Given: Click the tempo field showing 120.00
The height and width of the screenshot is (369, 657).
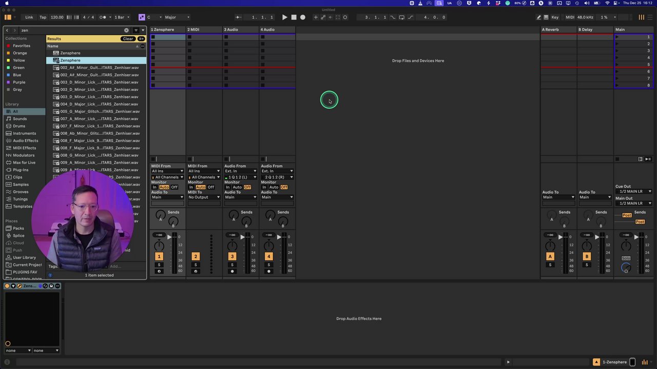Looking at the screenshot, I should pyautogui.click(x=57, y=17).
